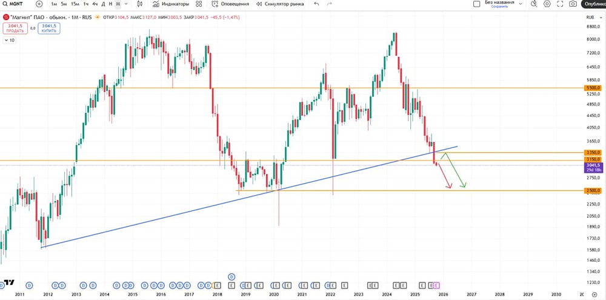Select the 15м timeframe
The width and height of the screenshot is (606, 300).
(x=75, y=4)
